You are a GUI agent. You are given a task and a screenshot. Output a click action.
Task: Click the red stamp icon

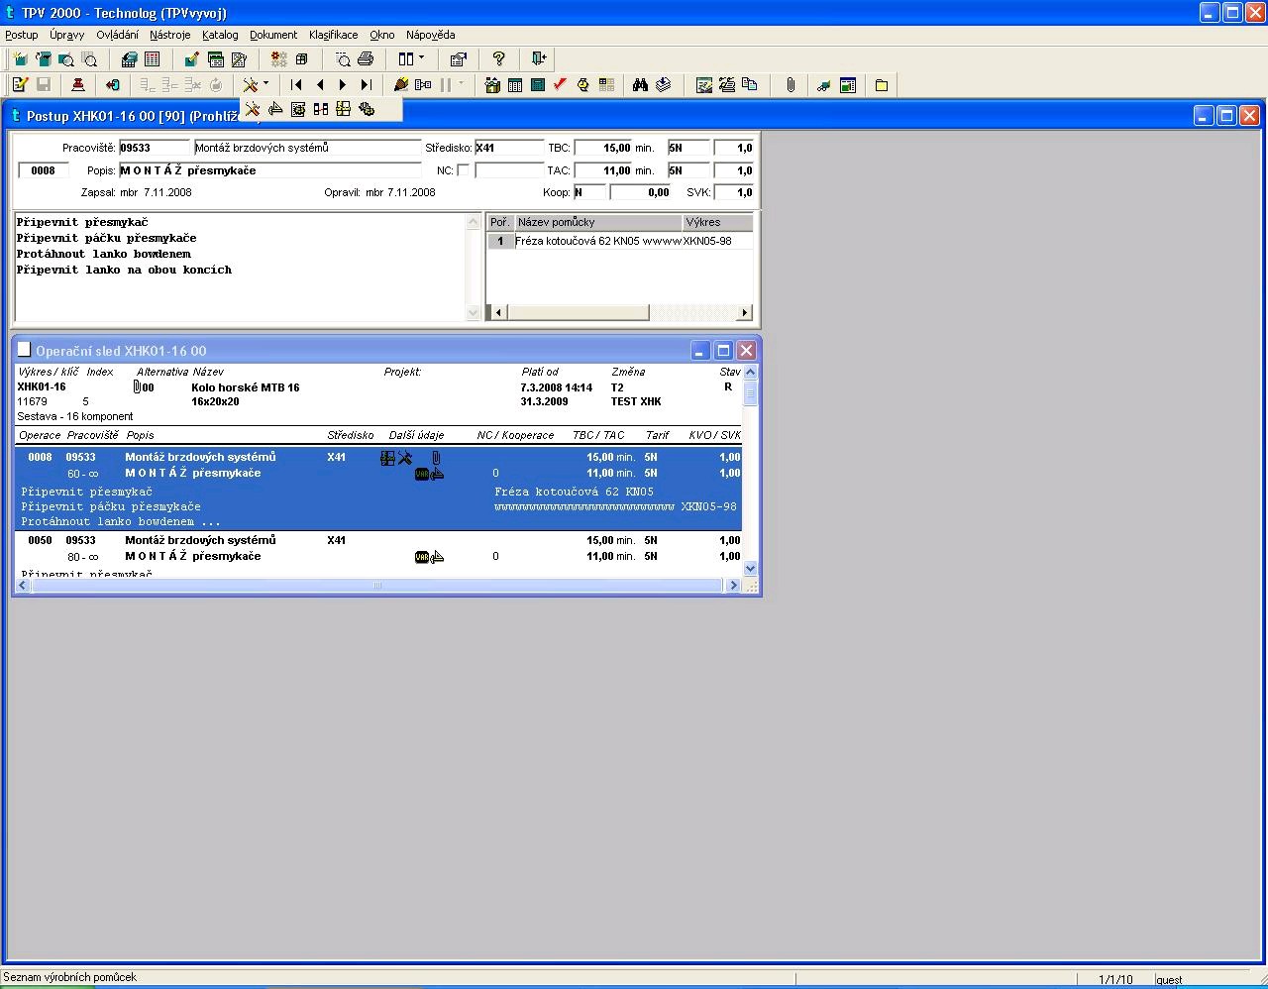point(78,85)
